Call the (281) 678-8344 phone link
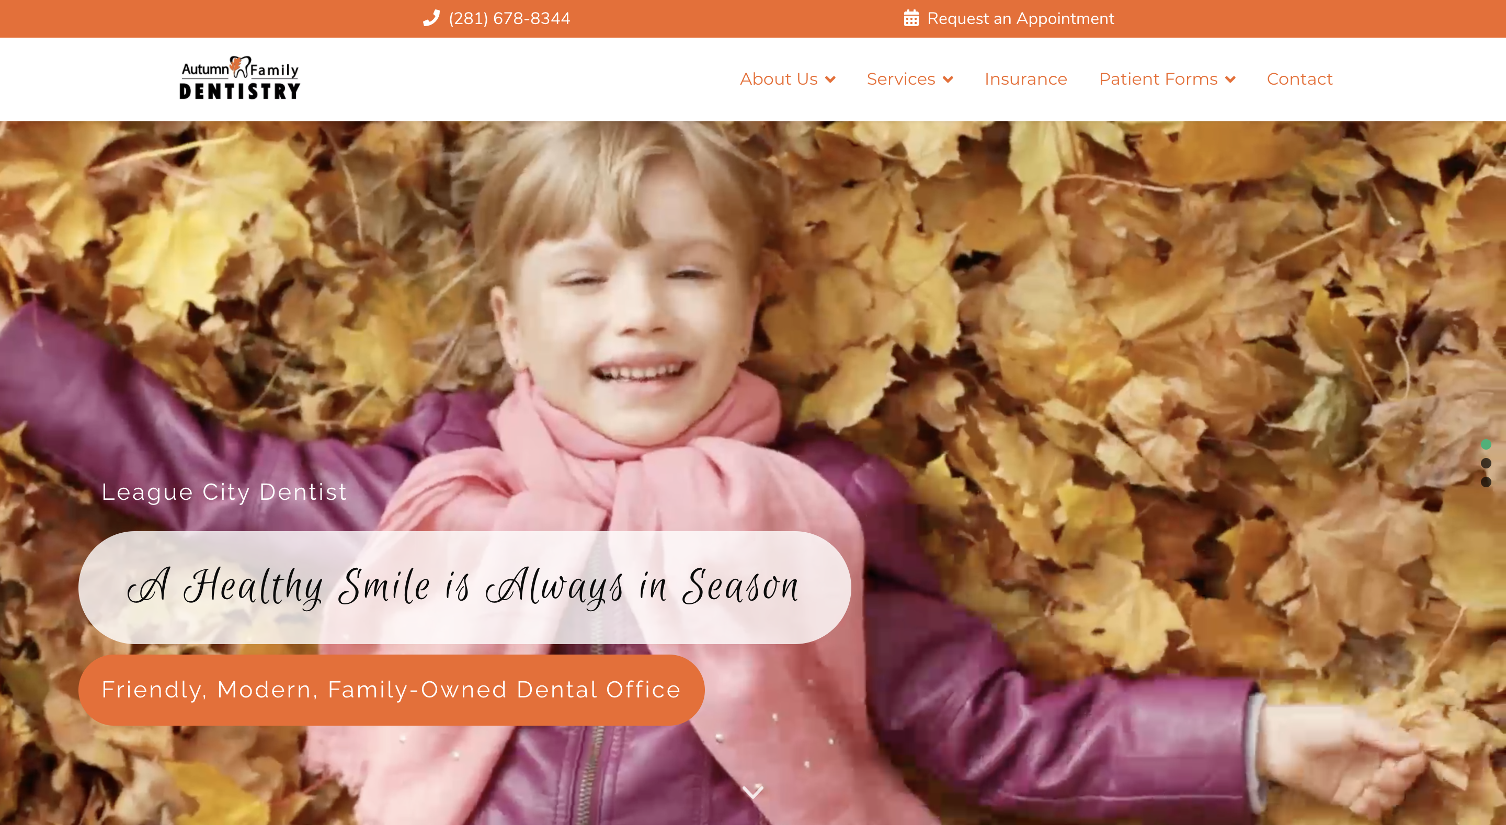Image resolution: width=1506 pixels, height=825 pixels. (509, 18)
